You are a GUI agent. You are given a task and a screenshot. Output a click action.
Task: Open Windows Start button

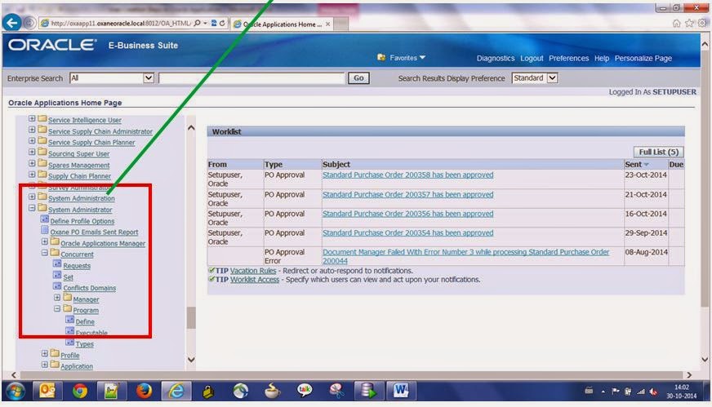(x=15, y=392)
